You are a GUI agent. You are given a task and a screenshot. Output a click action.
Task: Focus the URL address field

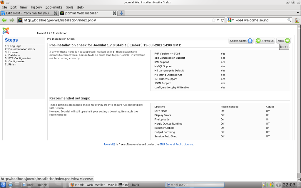(117, 20)
